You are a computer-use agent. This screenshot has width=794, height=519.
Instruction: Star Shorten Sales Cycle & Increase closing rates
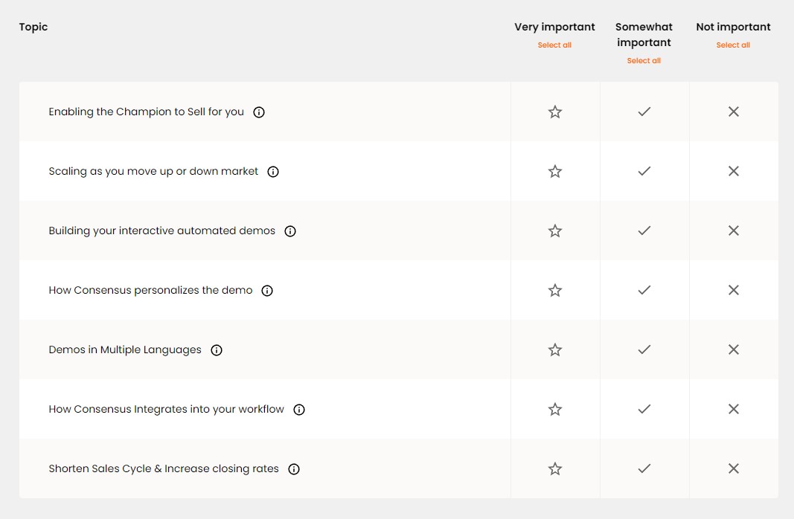tap(555, 468)
